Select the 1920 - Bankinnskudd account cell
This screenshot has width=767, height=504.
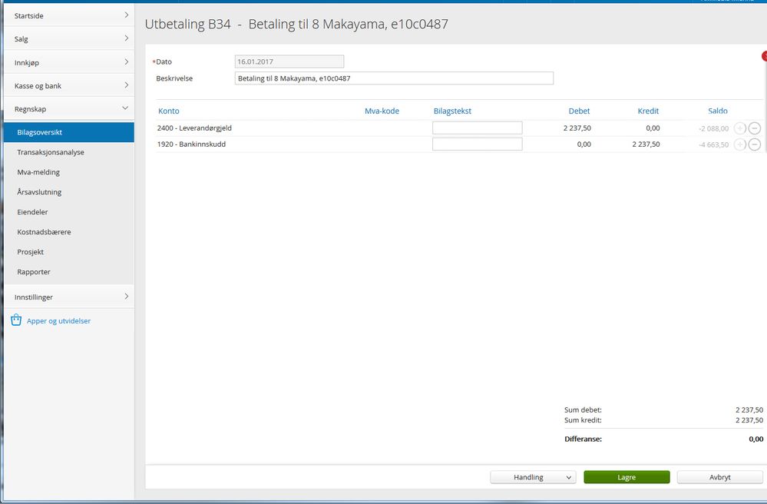[191, 144]
